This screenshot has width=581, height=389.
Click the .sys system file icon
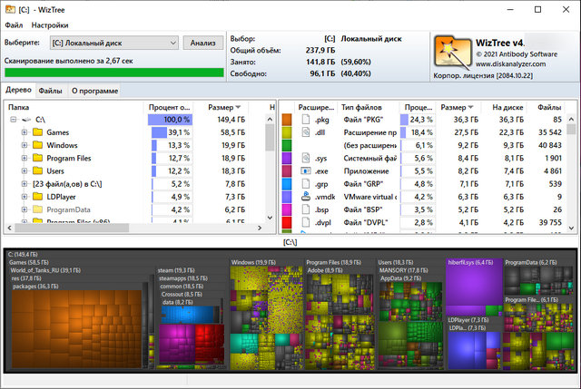[306, 158]
